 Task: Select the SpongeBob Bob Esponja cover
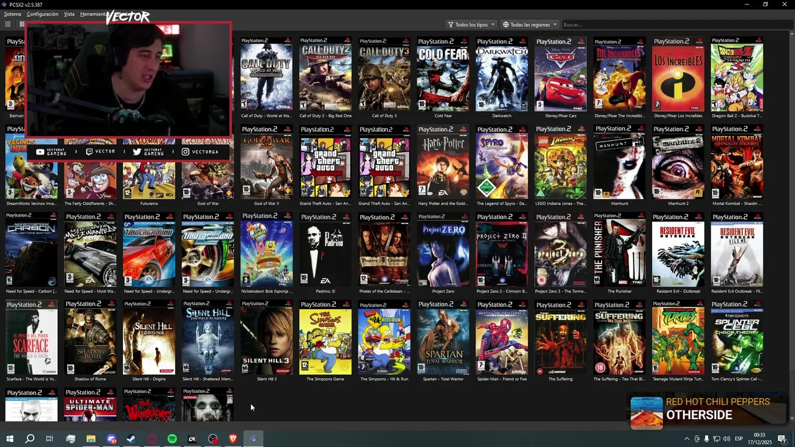coord(266,250)
